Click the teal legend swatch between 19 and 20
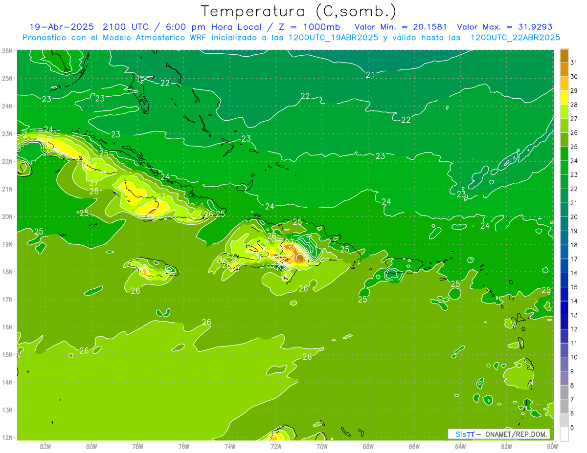 click(x=564, y=224)
